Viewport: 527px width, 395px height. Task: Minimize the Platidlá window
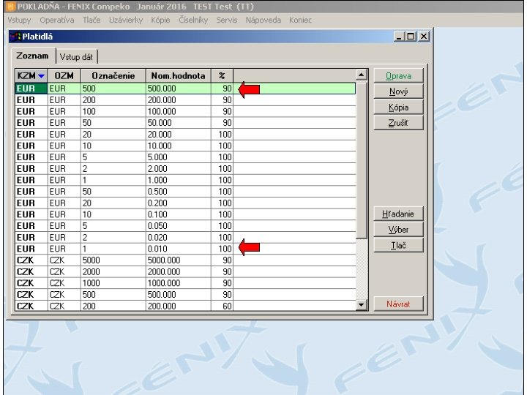click(399, 37)
